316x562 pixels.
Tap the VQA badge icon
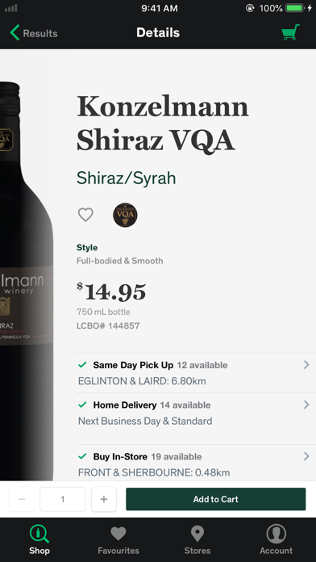[125, 215]
